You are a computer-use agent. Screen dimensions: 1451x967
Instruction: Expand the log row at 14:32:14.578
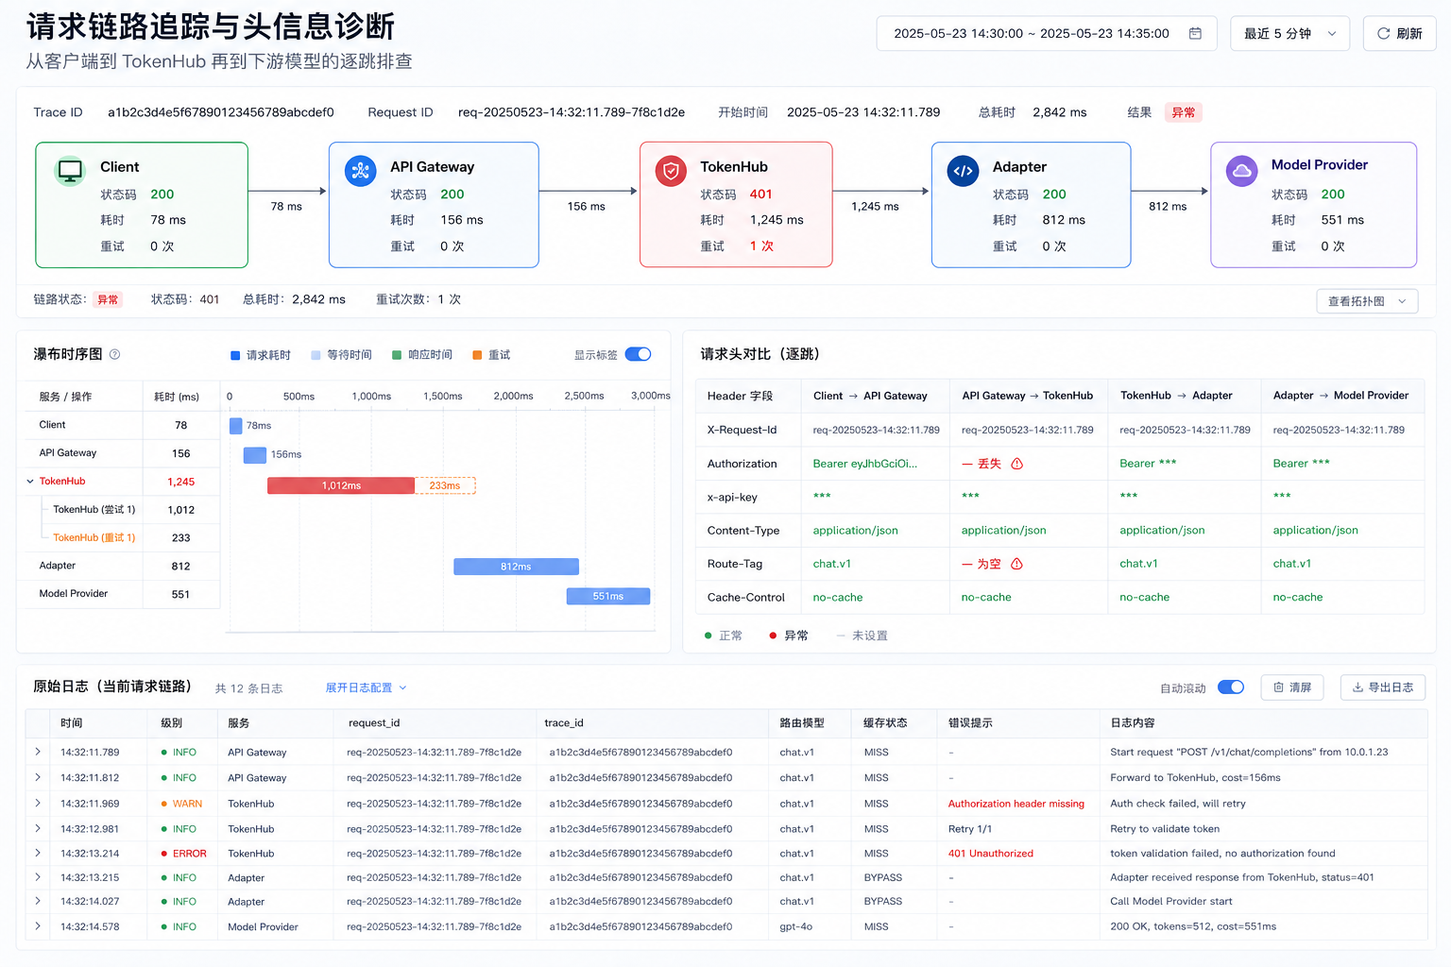point(38,926)
